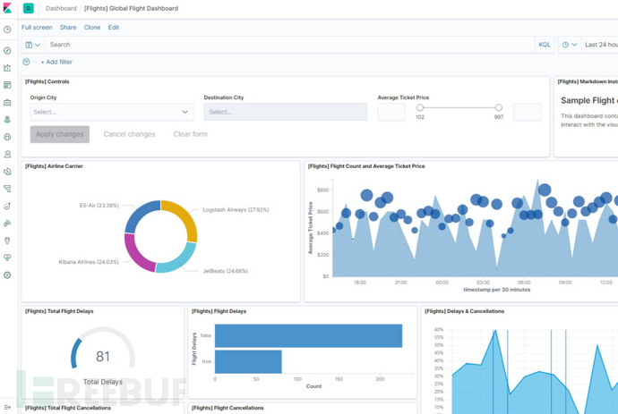Click Clear form button
The width and height of the screenshot is (618, 414).
pyautogui.click(x=191, y=134)
